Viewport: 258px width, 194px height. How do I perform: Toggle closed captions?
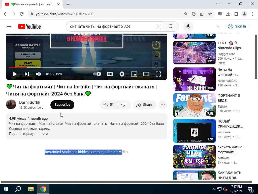[x=110, y=74]
